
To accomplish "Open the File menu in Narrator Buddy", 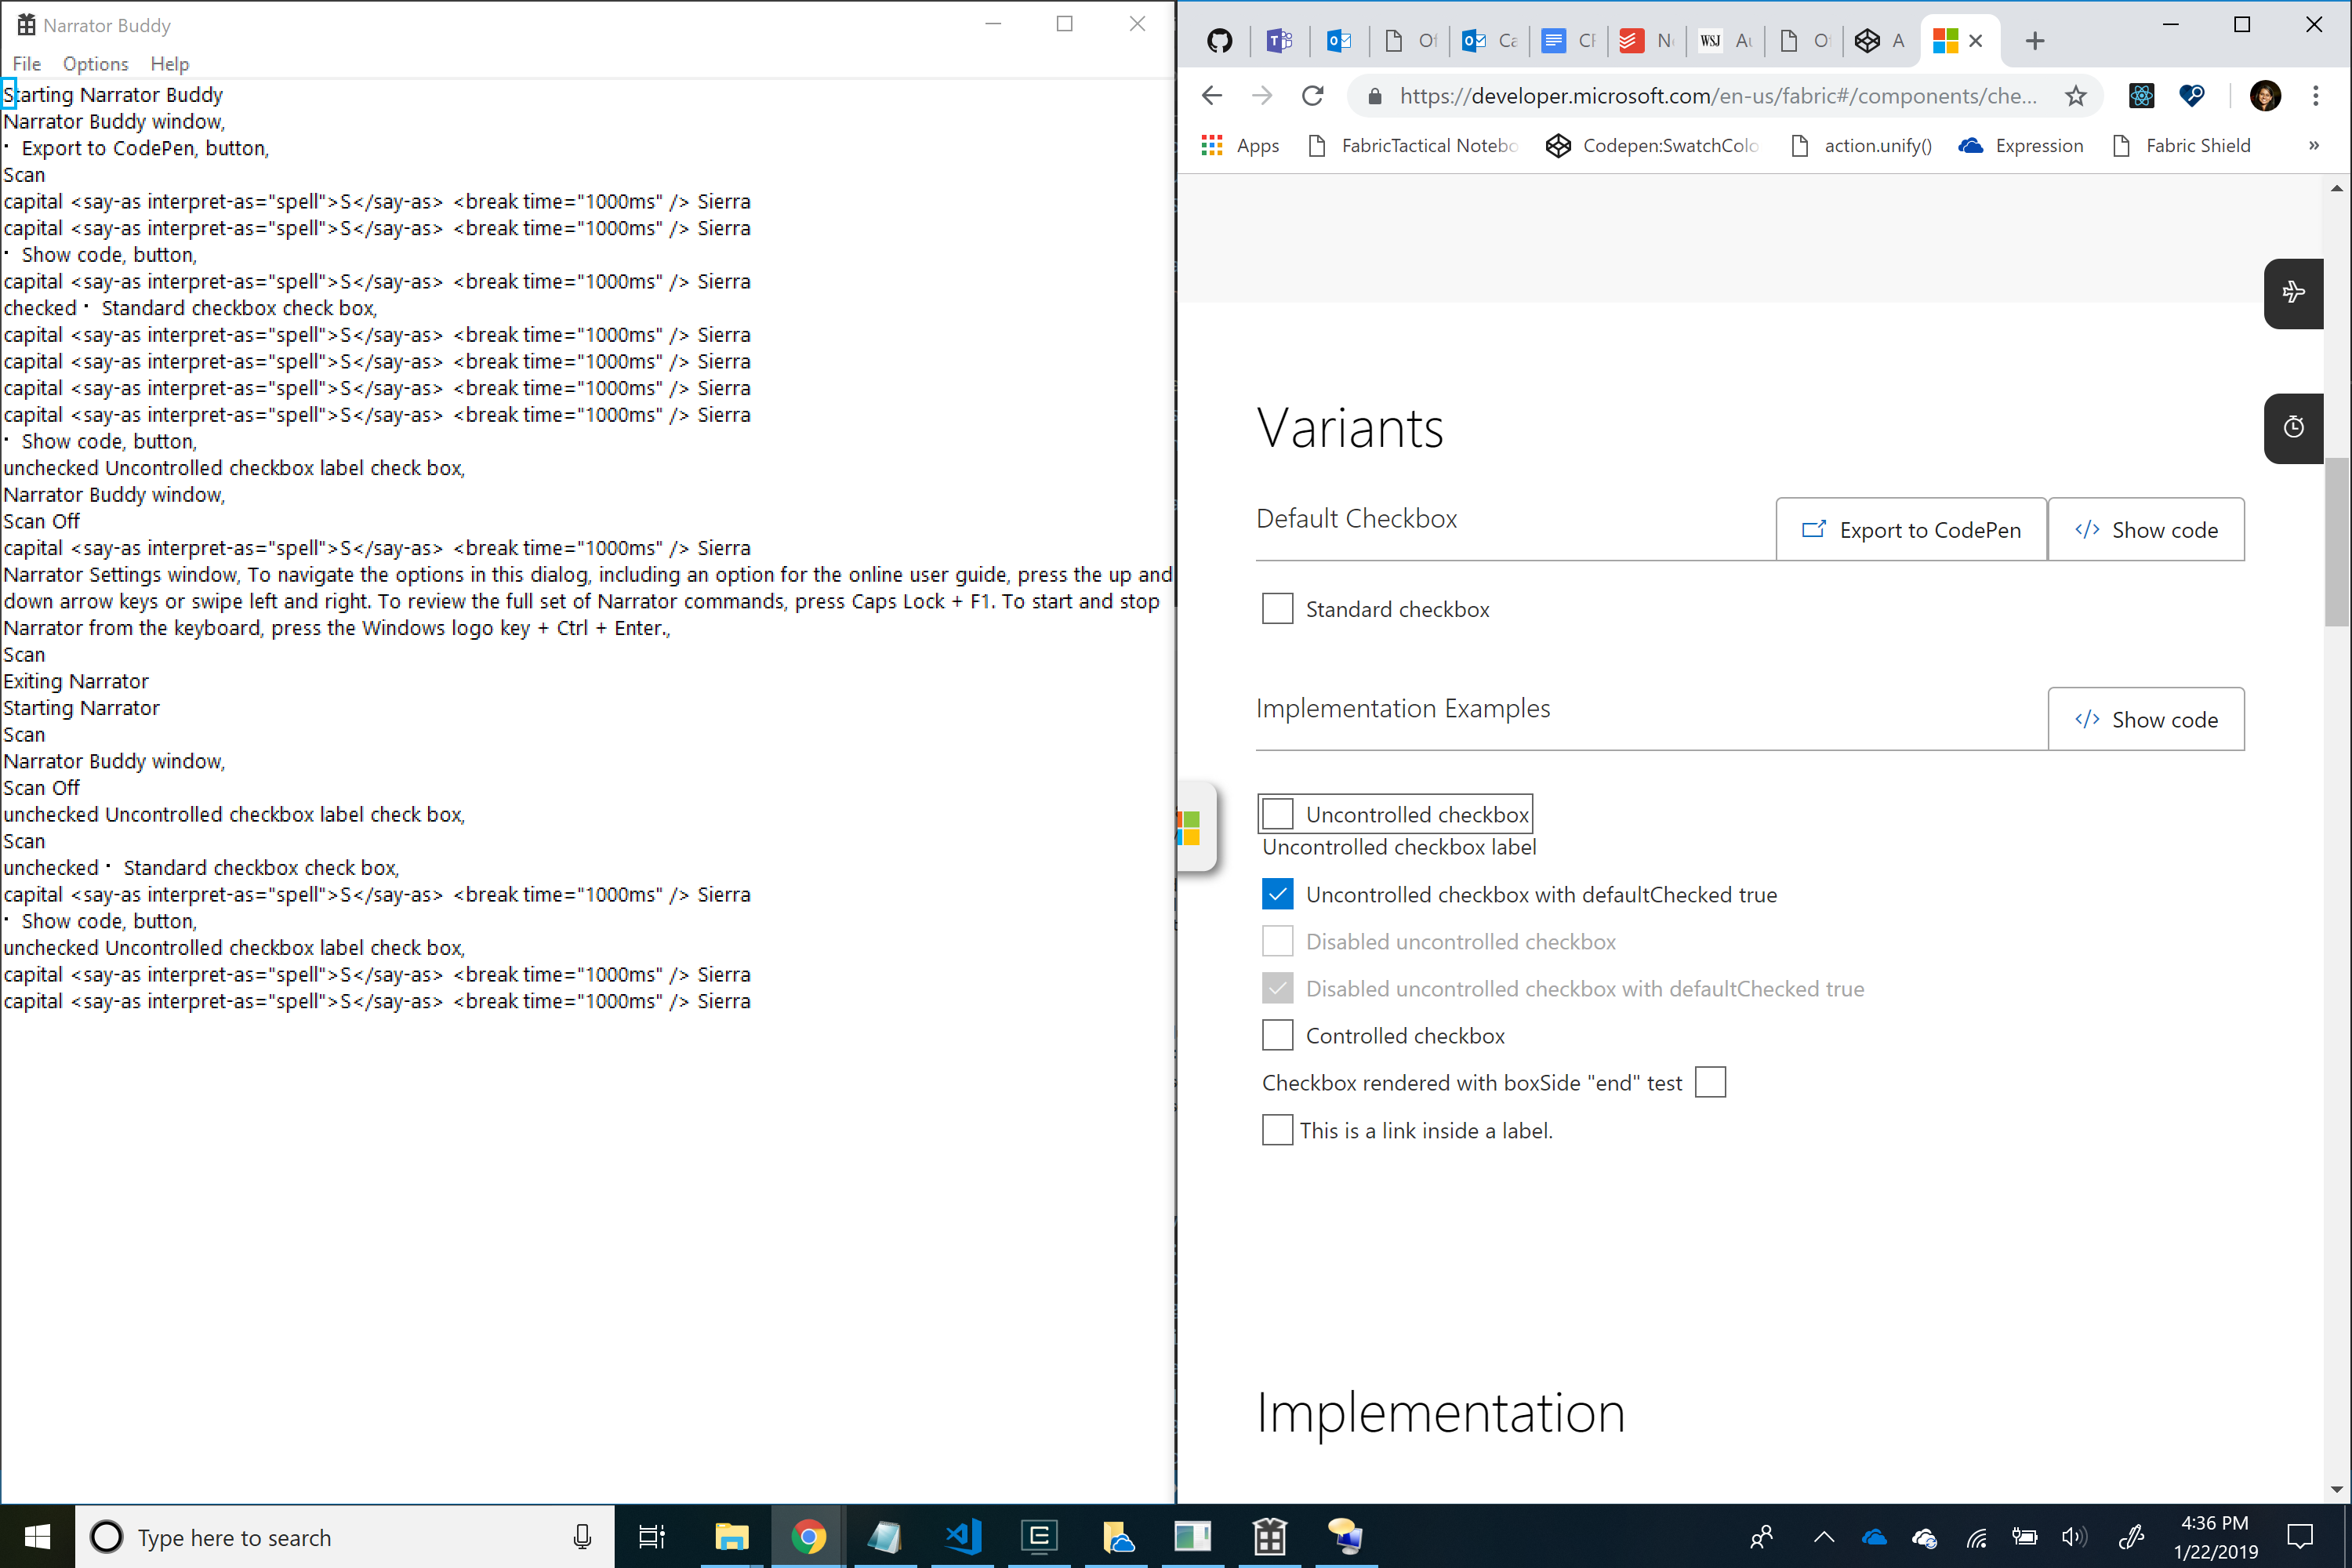I will pyautogui.click(x=26, y=63).
